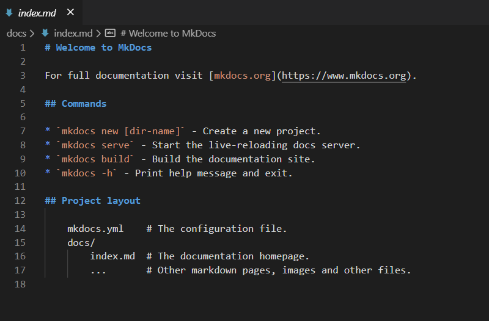
Task: Open the docs breadcrumb folder
Action: tap(17, 34)
